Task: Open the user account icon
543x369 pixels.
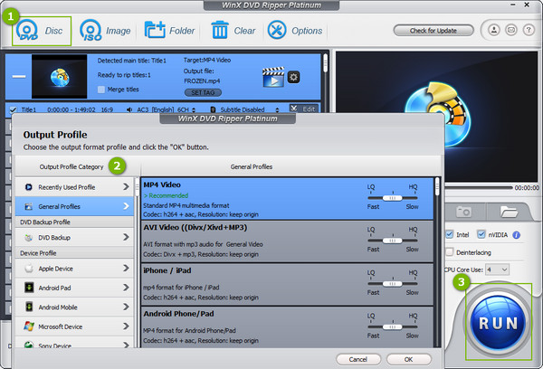Action: point(494,30)
